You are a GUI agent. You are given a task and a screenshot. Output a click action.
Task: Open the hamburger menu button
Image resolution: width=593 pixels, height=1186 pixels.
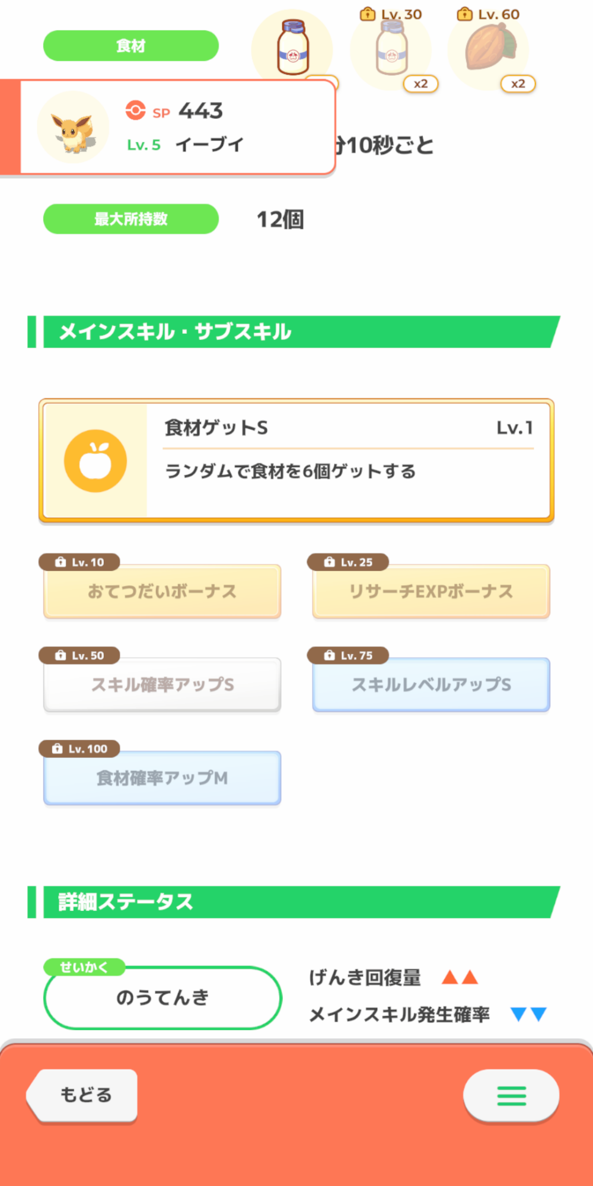tap(511, 1095)
